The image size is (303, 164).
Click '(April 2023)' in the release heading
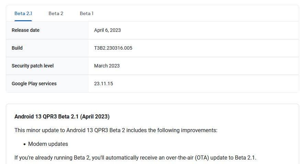point(95,117)
